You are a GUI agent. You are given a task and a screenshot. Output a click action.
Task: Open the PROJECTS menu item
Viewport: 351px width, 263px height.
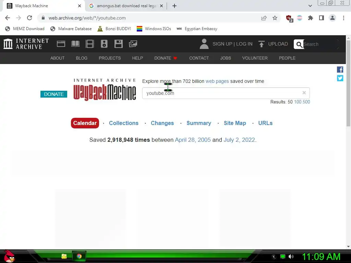coord(110,58)
